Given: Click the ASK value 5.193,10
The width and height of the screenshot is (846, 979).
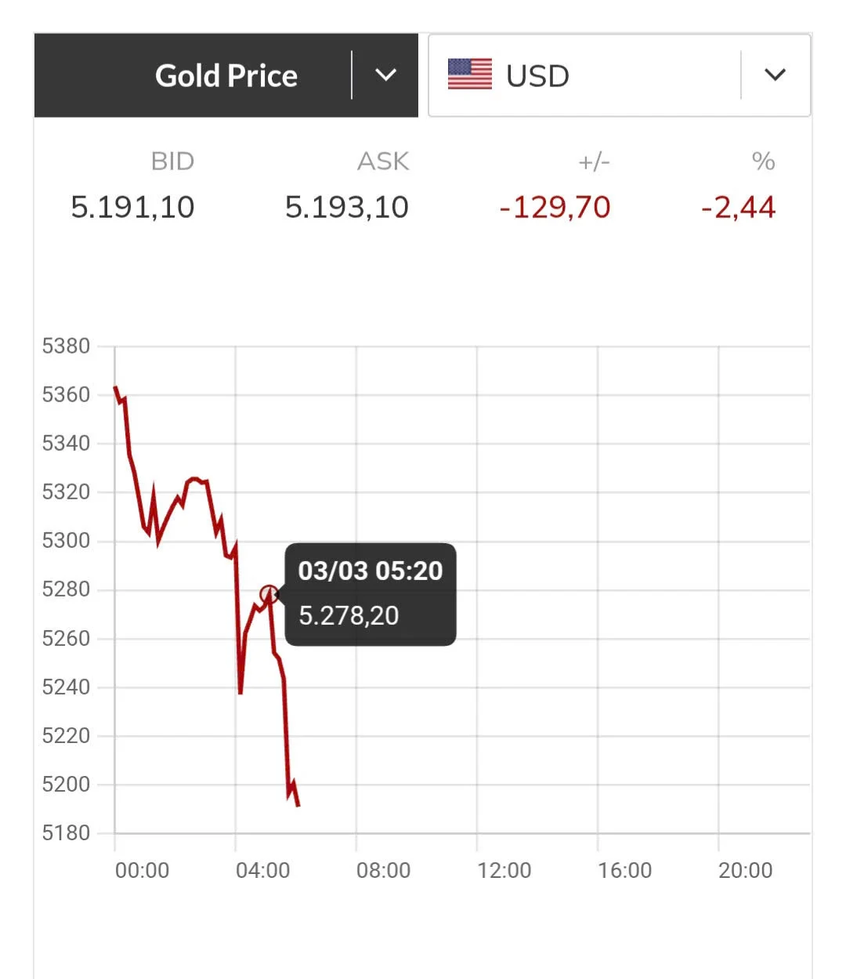Looking at the screenshot, I should (346, 207).
